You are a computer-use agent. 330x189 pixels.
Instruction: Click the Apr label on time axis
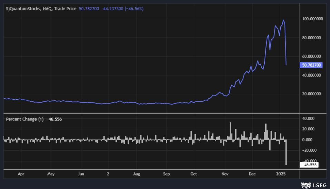(21, 174)
